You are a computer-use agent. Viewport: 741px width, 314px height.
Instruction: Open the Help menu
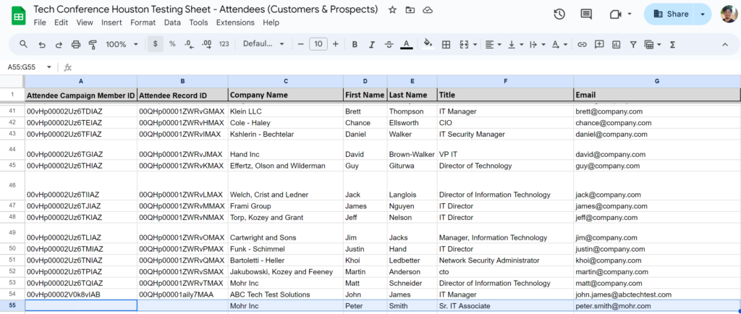pos(271,22)
